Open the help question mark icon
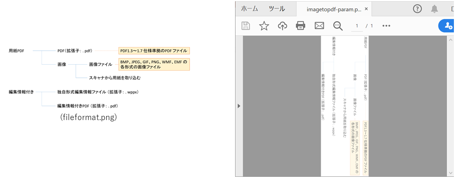The width and height of the screenshot is (456, 178). (417, 9)
